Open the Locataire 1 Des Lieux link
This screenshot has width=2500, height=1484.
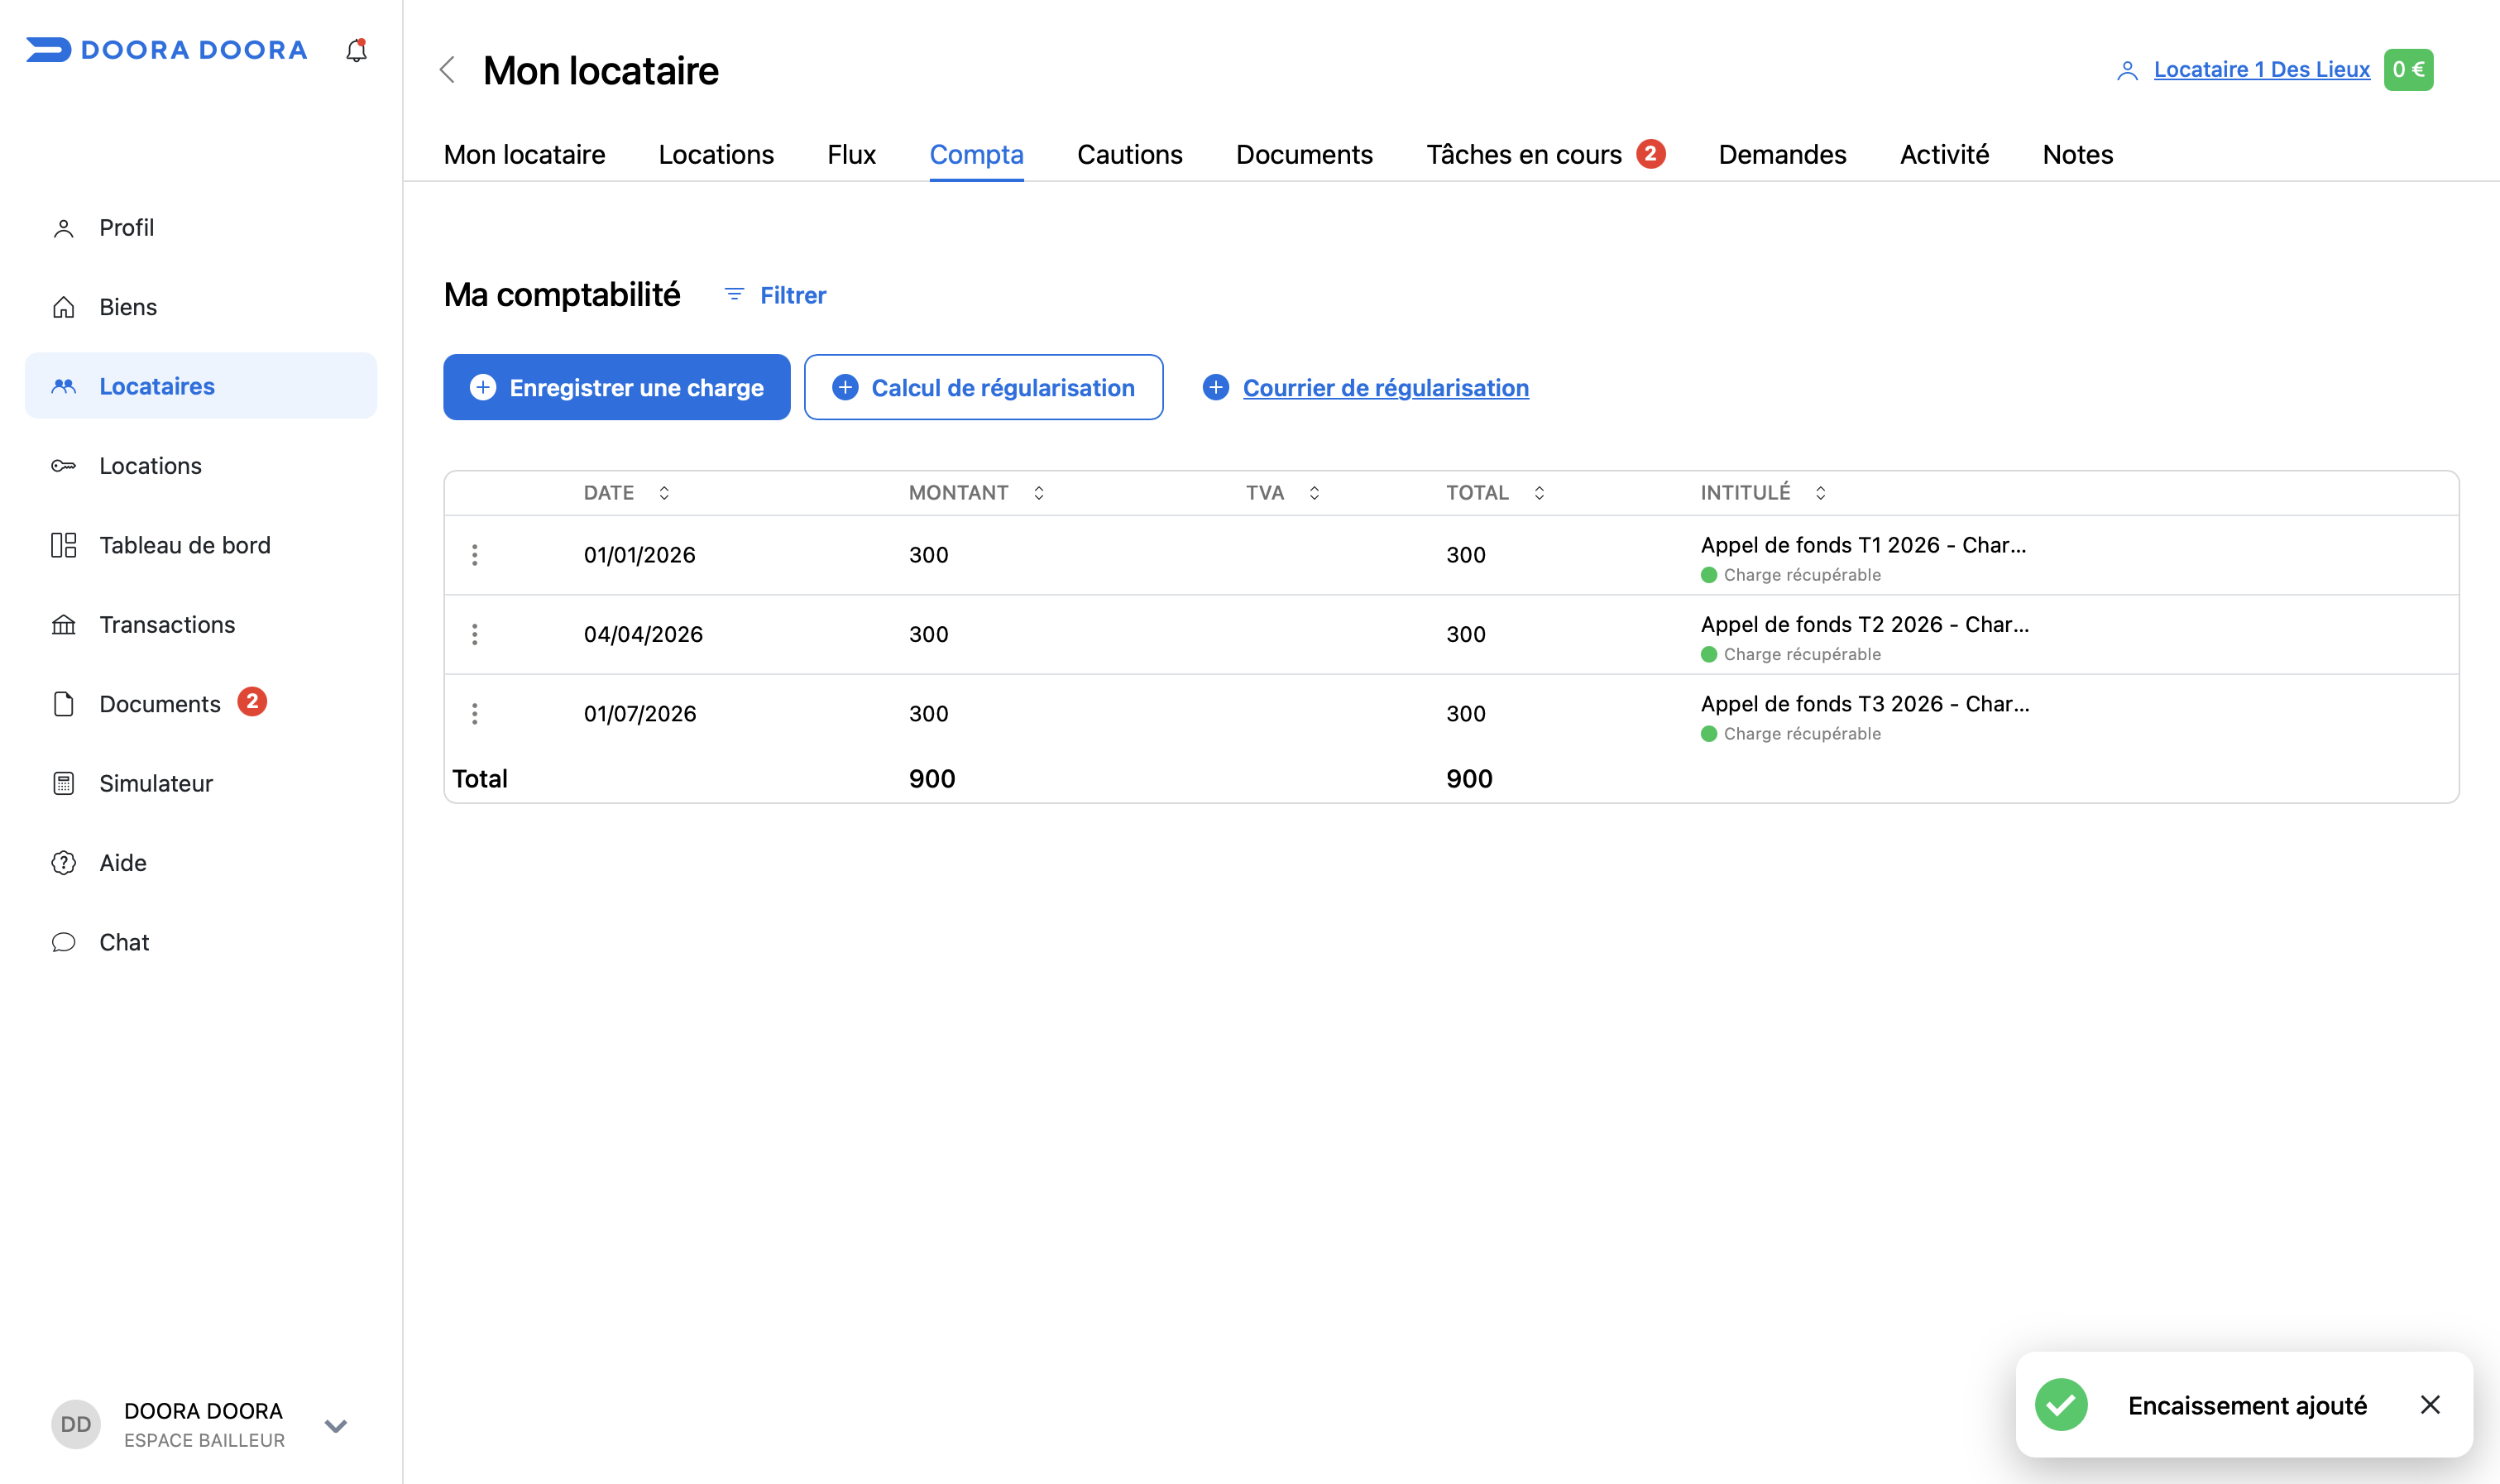2261,69
